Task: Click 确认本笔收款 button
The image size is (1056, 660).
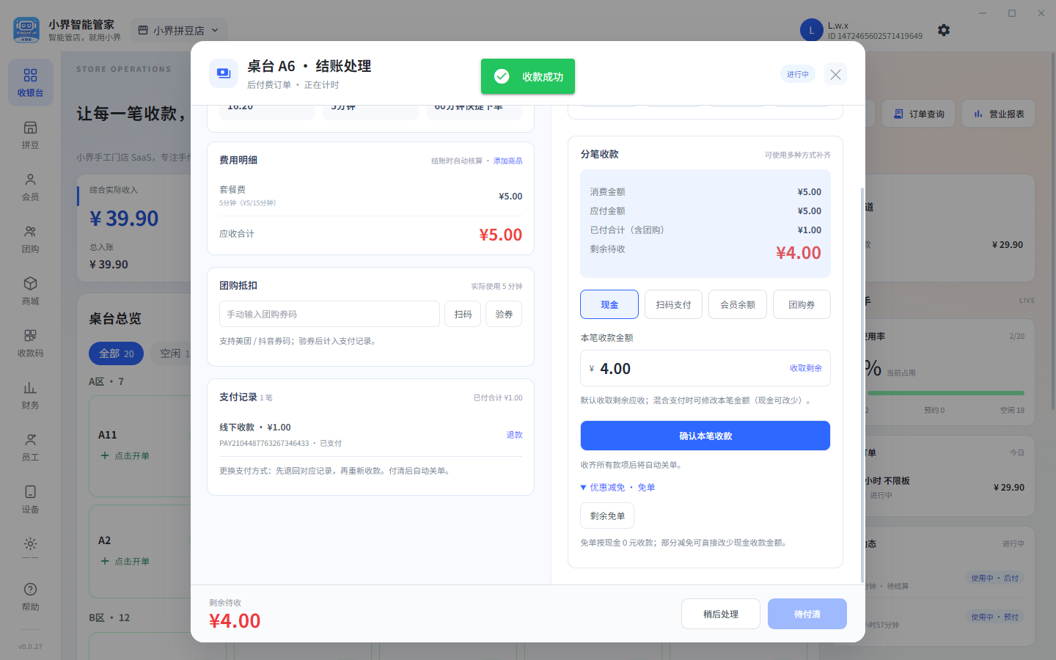Action: pos(705,436)
